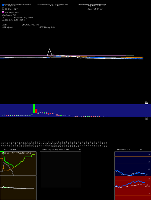Click the 'BUY Slowing @ 0%' signal text

point(47,27)
